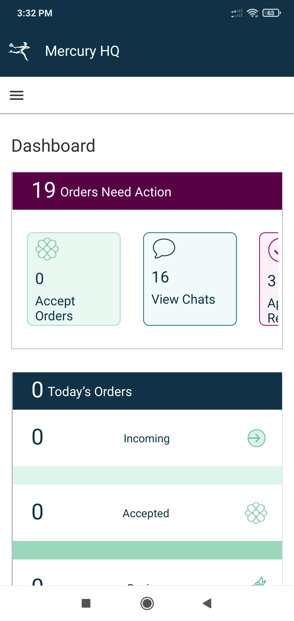Tap the partially visible pink clock icon
This screenshot has width=294, height=621.
[273, 250]
